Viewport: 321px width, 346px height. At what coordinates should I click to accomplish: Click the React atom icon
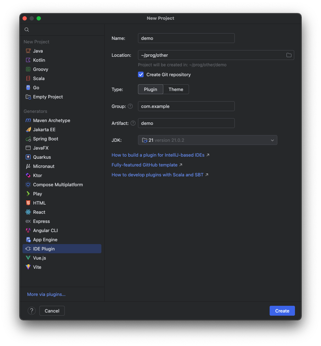pos(28,212)
